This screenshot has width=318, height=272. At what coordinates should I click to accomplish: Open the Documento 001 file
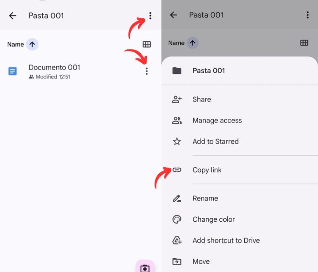(54, 68)
